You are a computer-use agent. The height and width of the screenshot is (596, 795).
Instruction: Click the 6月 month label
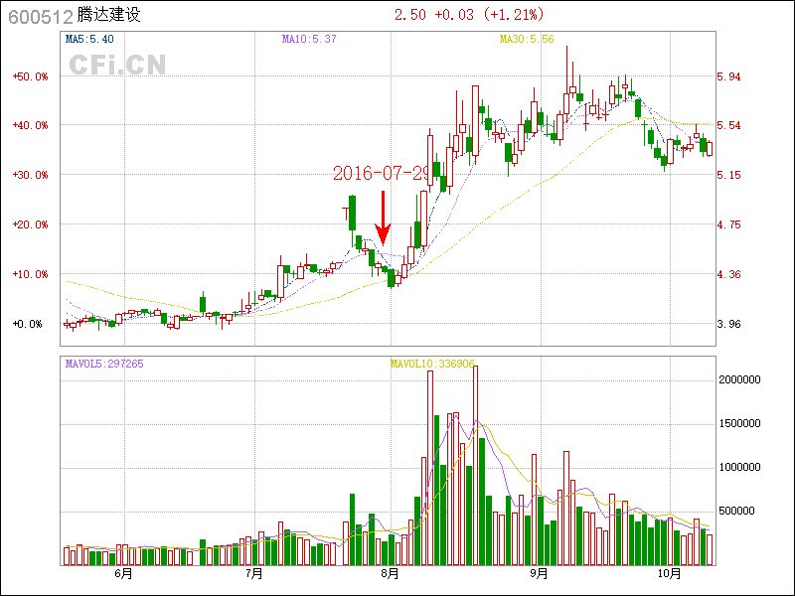(x=123, y=574)
